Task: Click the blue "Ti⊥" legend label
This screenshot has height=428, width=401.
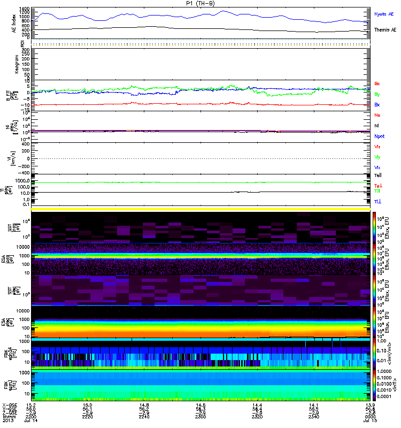Action: 377,202
